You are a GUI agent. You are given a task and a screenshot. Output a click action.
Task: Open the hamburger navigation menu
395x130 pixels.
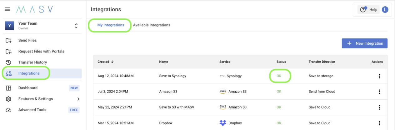7,10
